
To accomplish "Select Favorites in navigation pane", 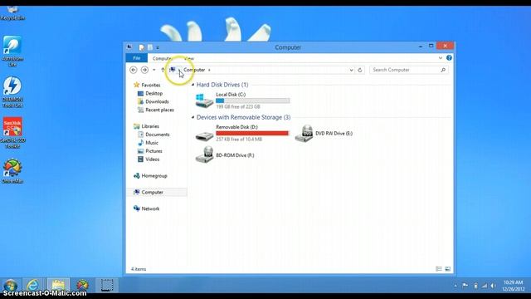I will [151, 85].
